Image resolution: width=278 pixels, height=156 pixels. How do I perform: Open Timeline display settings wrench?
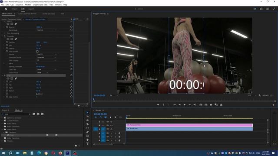coord(116,117)
